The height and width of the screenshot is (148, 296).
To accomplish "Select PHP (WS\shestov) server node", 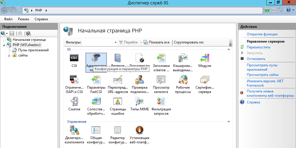I will click(27, 45).
